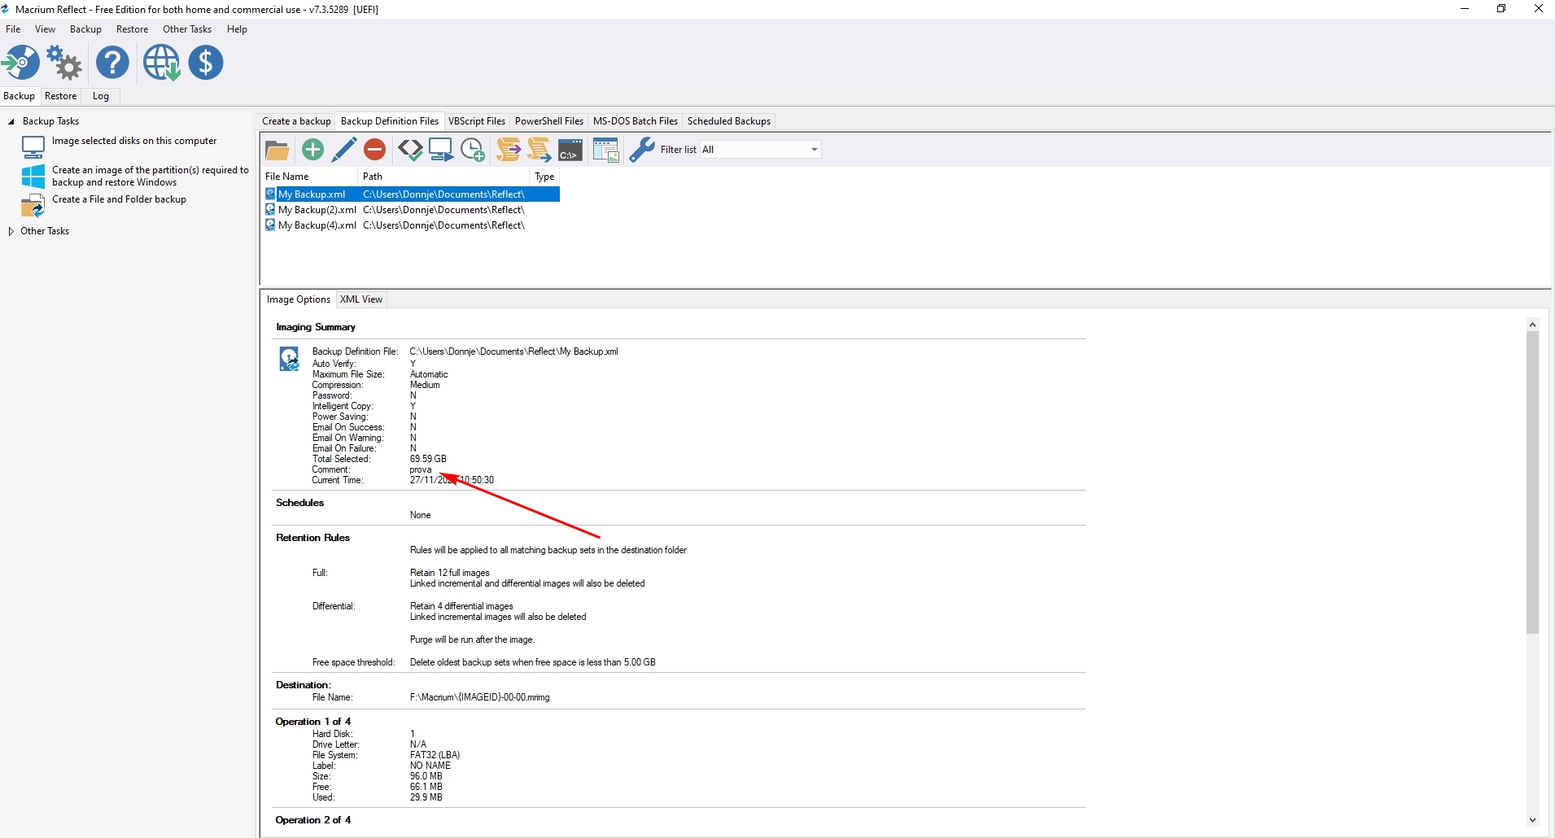Open advanced options wrench icon
1555x838 pixels.
pos(642,150)
